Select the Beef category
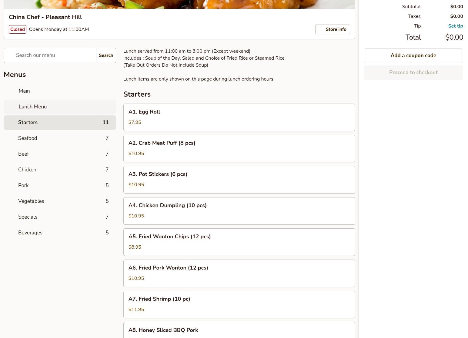This screenshot has height=338, width=468. (59, 154)
